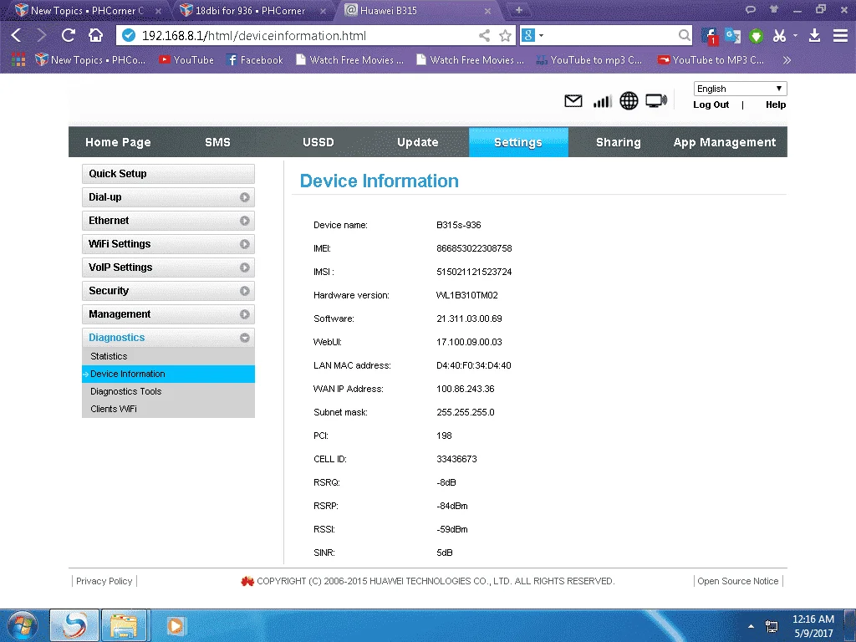Click WAN IP Address value 100.86.243.36
The width and height of the screenshot is (856, 642).
465,389
